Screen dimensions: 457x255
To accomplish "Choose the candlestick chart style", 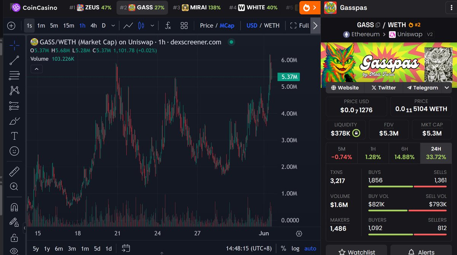I will pyautogui.click(x=141, y=26).
